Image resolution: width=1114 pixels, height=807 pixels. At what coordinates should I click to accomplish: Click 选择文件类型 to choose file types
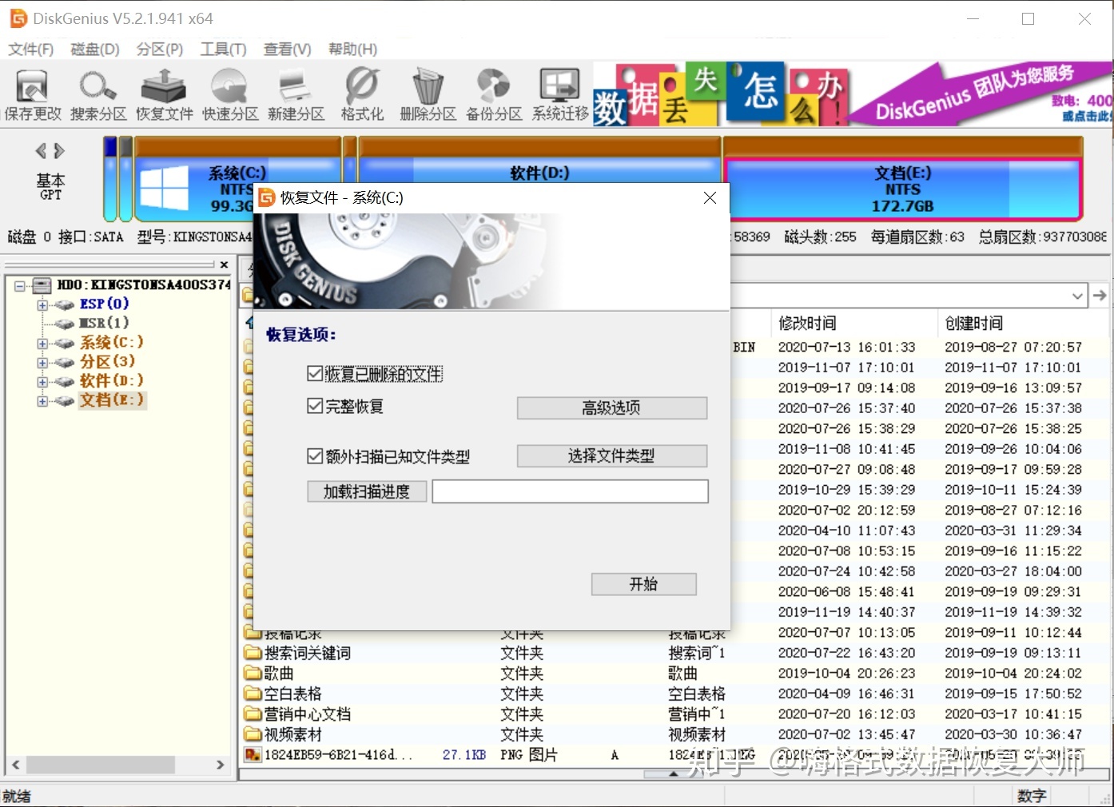pos(611,455)
